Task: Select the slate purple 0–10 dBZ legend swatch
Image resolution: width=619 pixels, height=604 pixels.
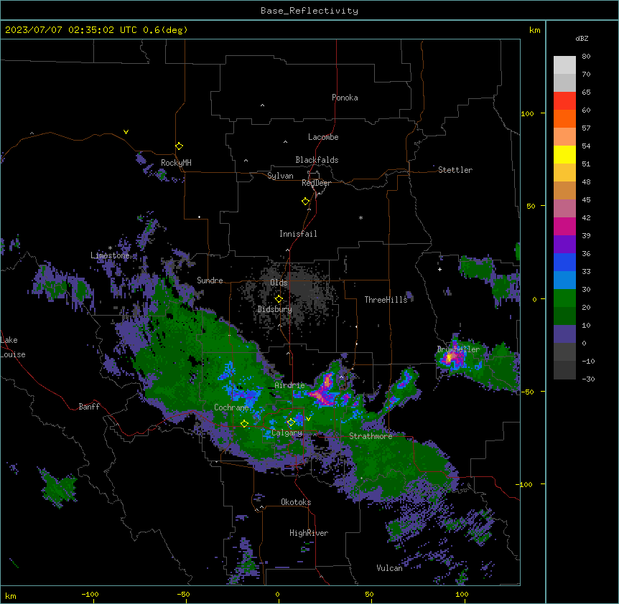Action: click(564, 334)
